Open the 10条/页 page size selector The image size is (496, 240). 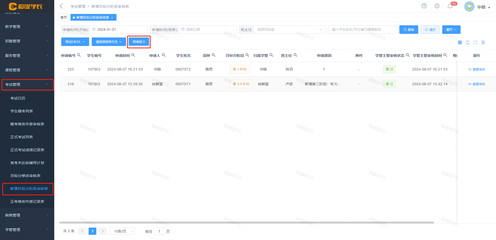tap(122, 231)
